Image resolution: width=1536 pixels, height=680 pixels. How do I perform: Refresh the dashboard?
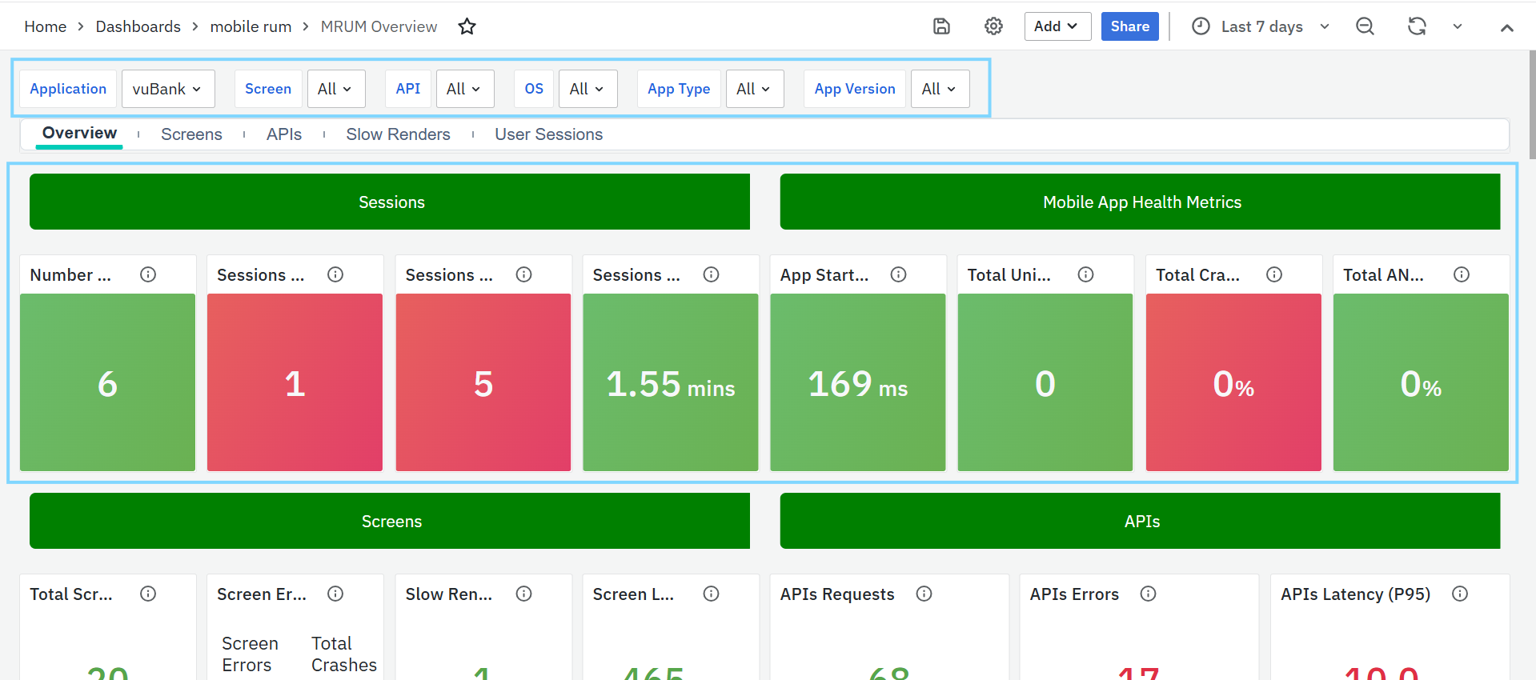(1417, 26)
